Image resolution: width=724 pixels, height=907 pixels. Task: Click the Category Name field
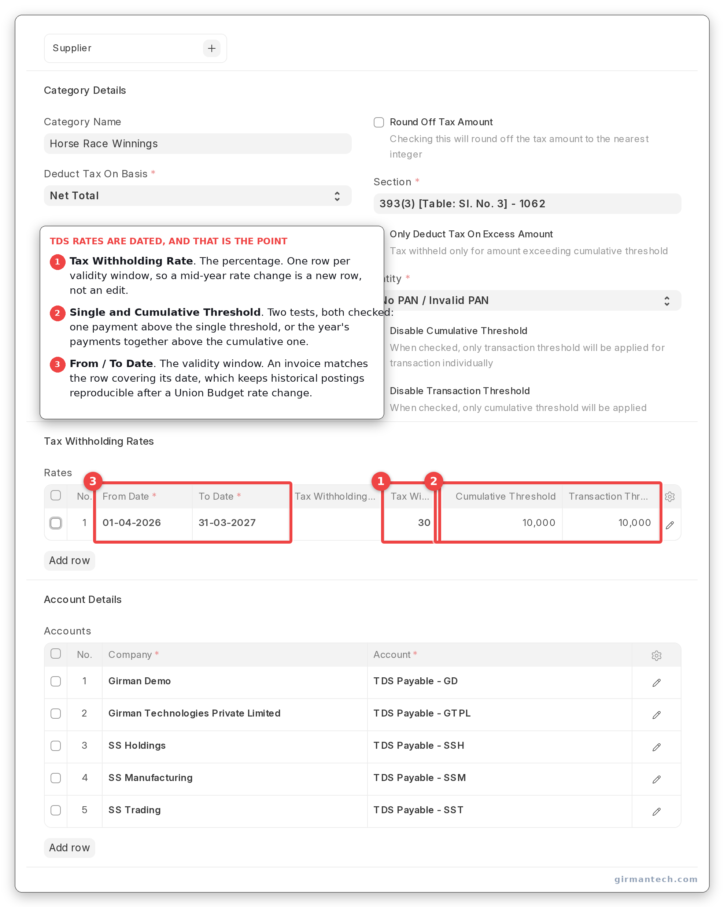tap(198, 144)
